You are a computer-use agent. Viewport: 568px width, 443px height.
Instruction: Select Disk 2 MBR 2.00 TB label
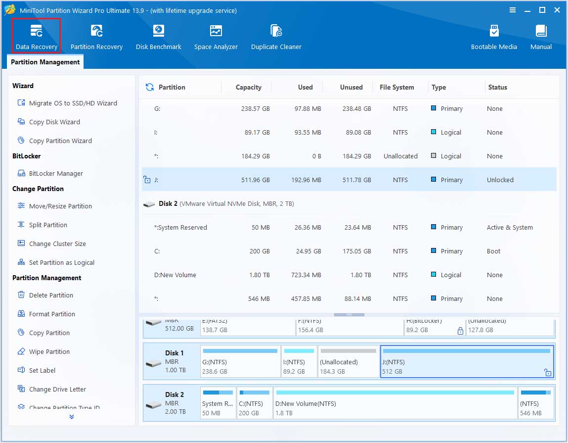point(172,403)
